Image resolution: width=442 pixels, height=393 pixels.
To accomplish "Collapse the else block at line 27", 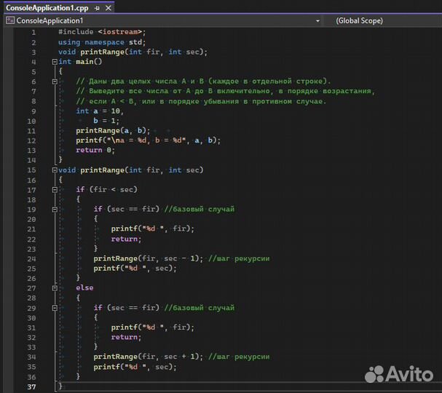I will 55,288.
